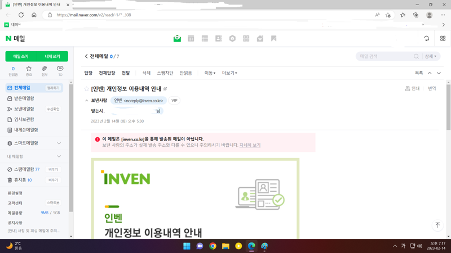Open the Naver Mail home icon
Viewport: 451px width, 253px height.
(x=177, y=38)
